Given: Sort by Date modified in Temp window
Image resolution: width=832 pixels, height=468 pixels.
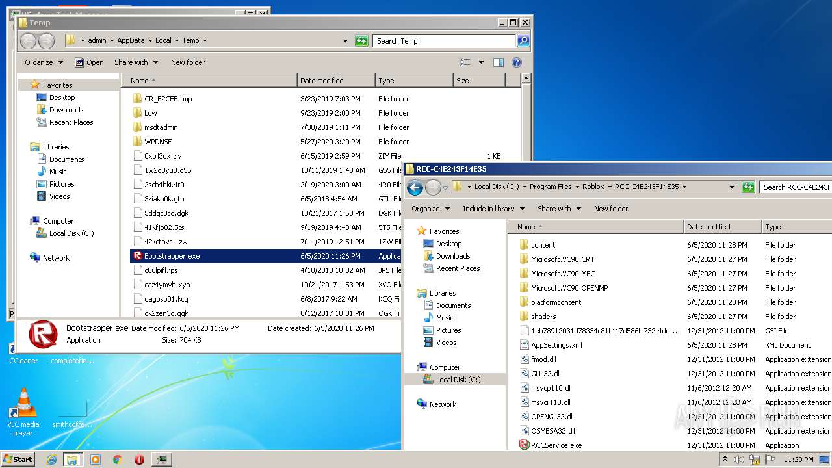Looking at the screenshot, I should coord(336,81).
